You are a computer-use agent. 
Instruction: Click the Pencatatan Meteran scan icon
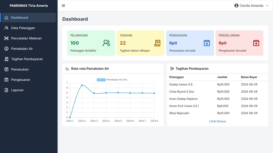pyautogui.click(x=7, y=38)
